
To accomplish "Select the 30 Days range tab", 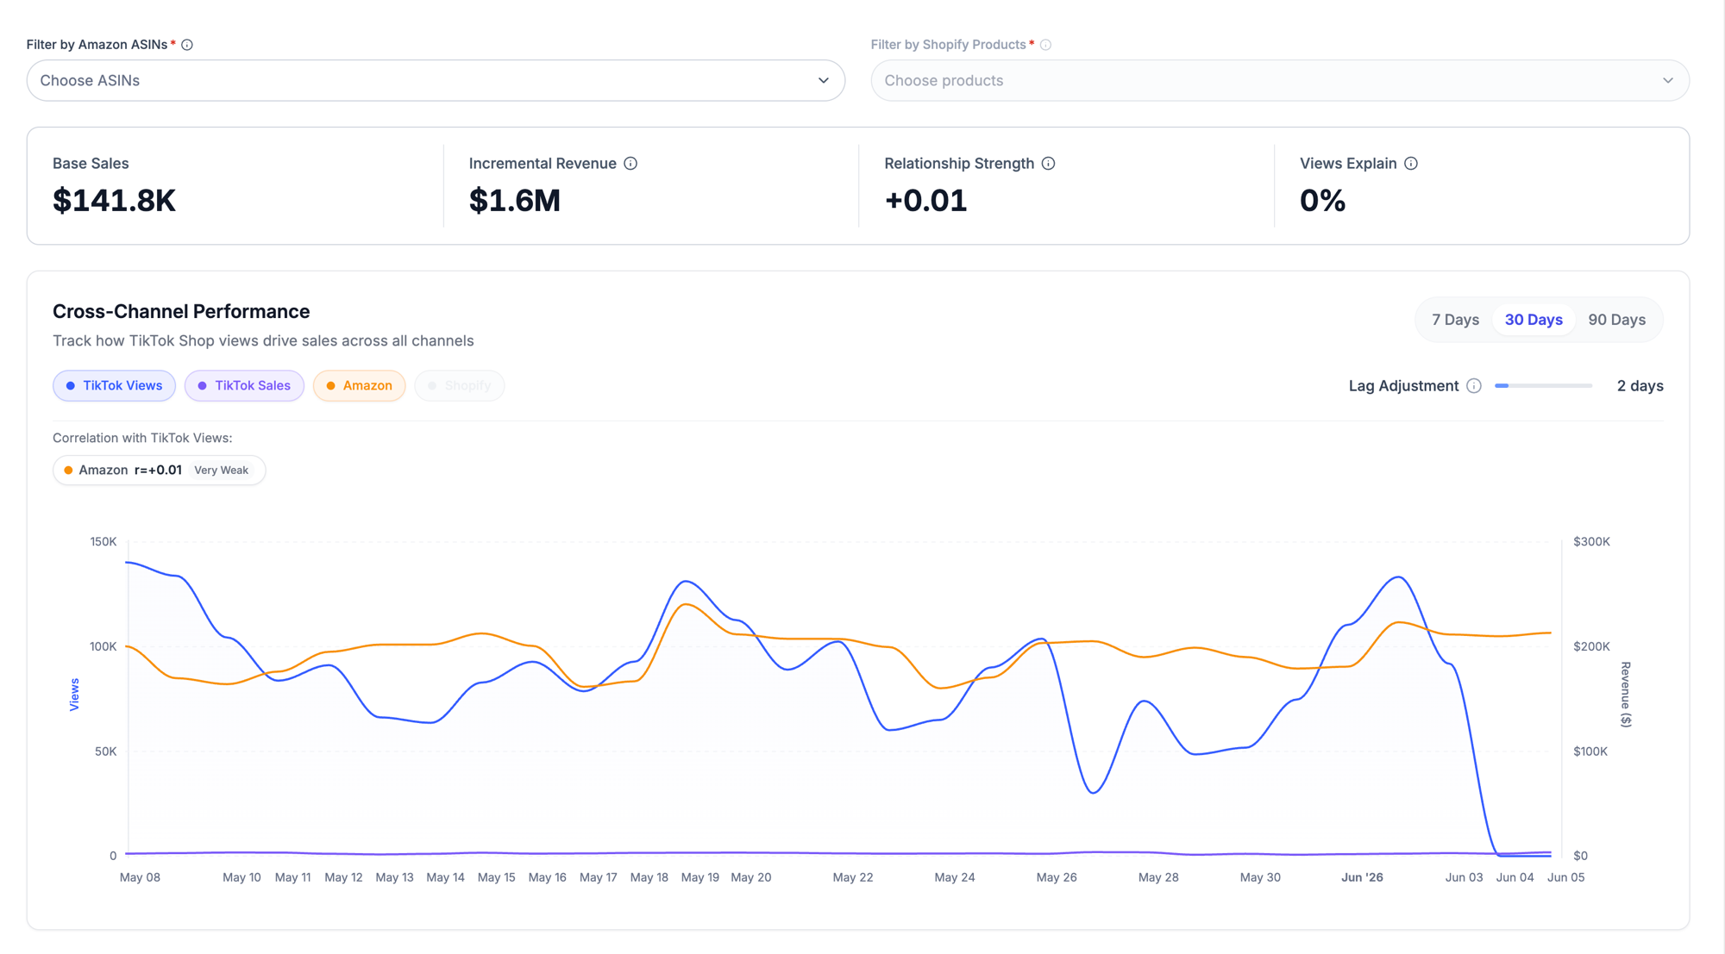I will point(1534,320).
